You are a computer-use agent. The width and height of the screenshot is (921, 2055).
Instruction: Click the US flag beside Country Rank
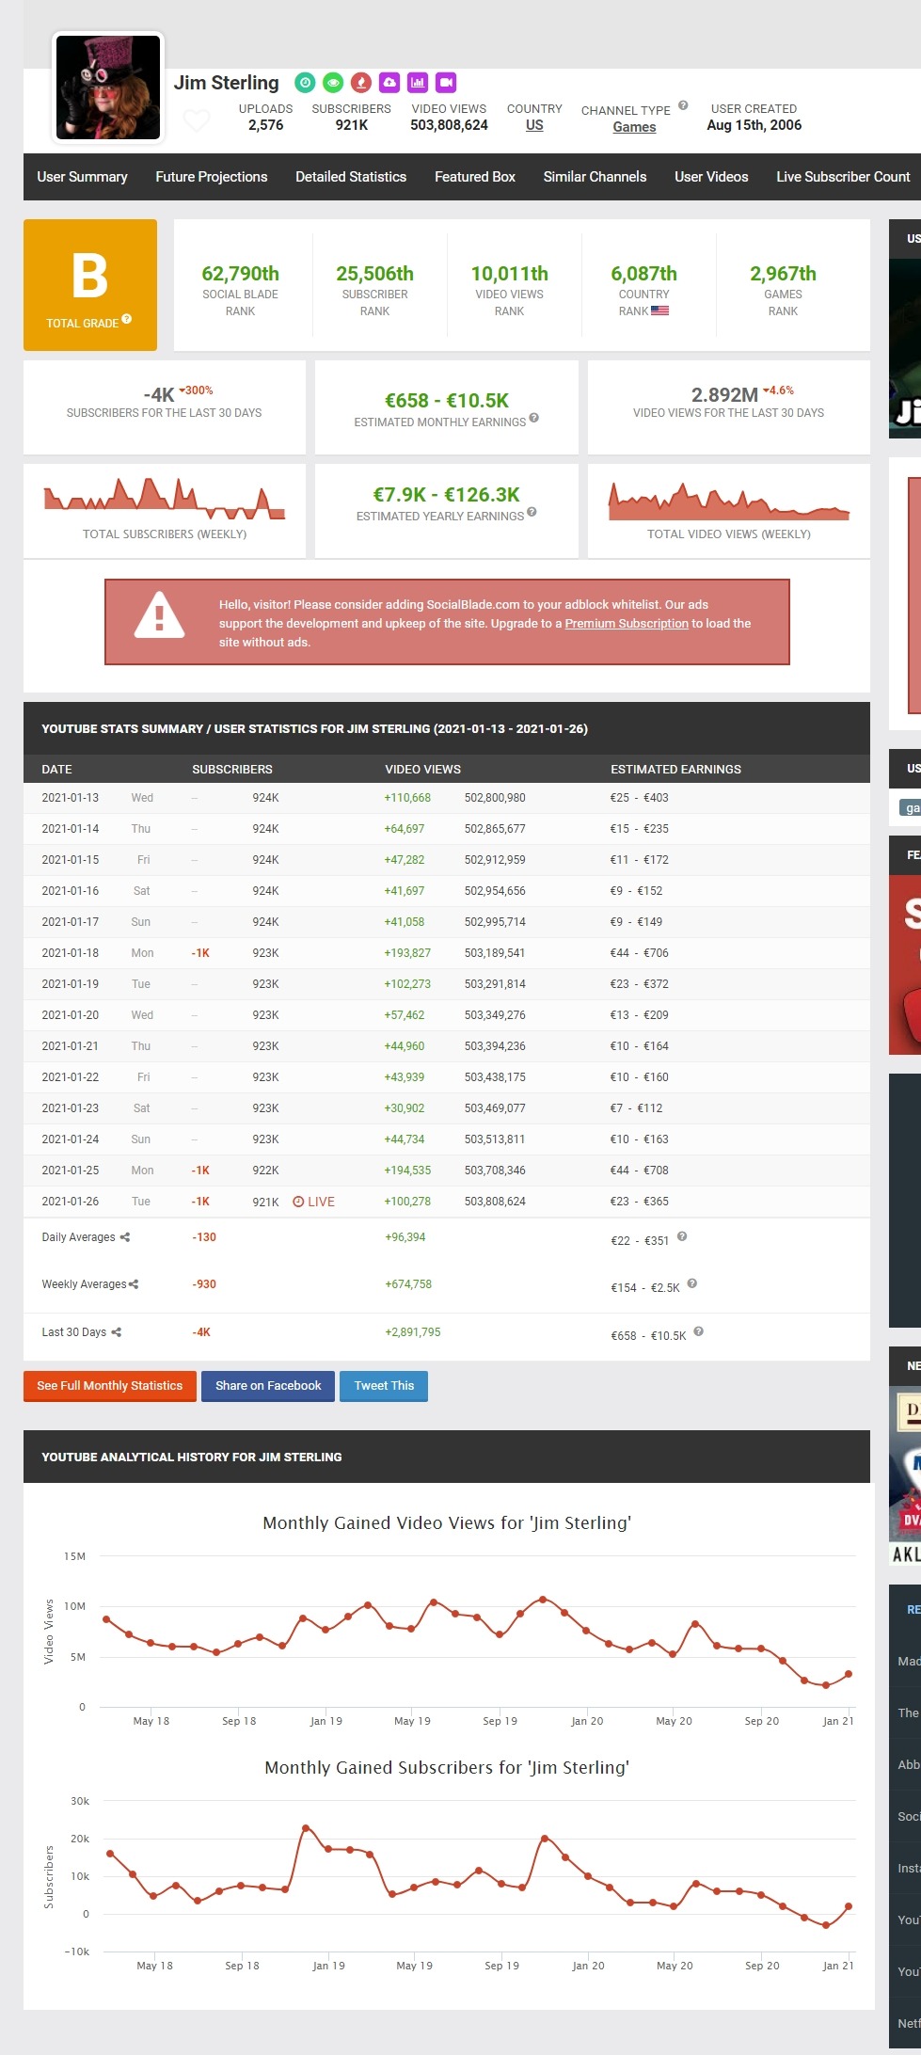point(659,311)
